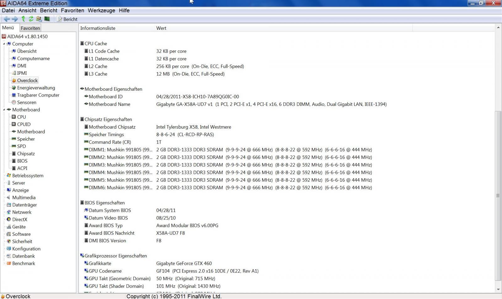Click the Software icon in the tree
This screenshot has height=299, width=502.
click(x=9, y=234)
